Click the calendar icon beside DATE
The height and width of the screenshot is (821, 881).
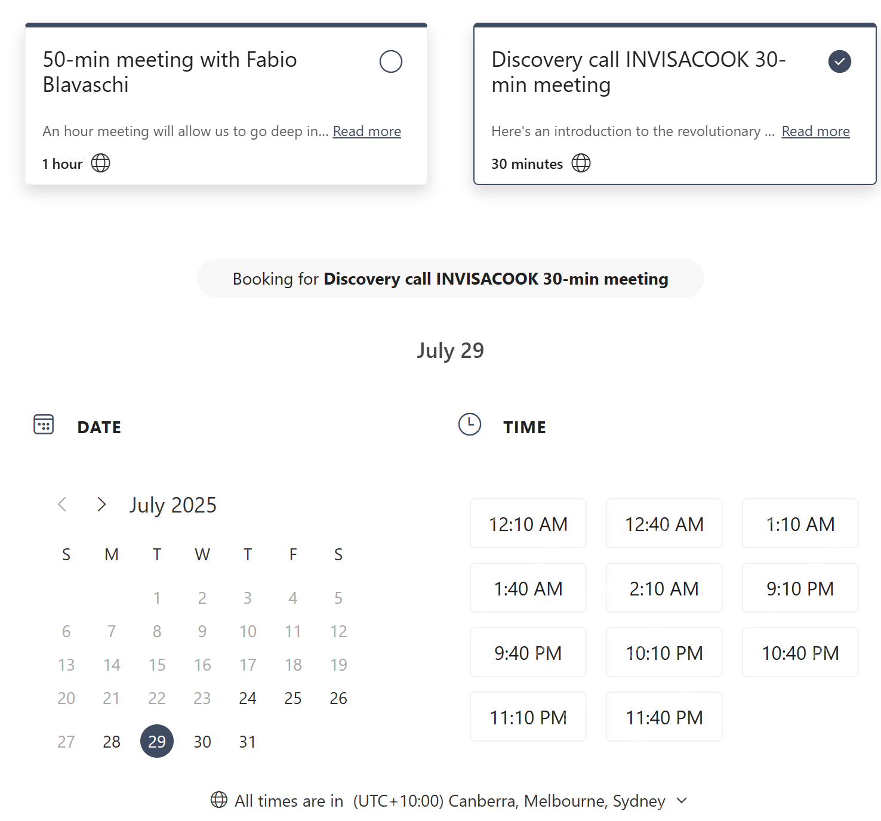pos(44,424)
